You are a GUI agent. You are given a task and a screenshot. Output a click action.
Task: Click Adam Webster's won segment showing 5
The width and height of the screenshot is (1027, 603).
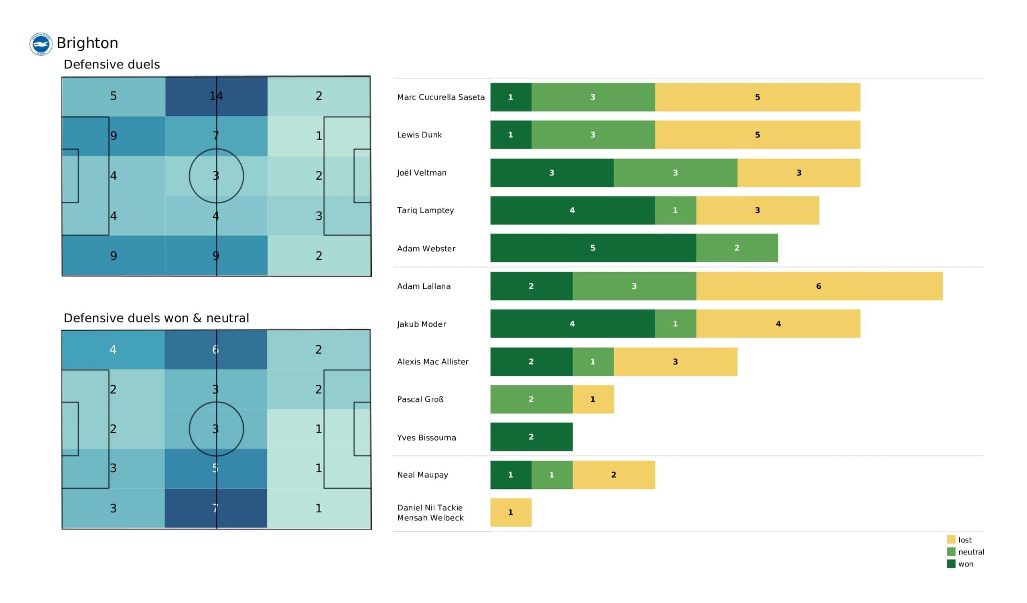(x=593, y=248)
